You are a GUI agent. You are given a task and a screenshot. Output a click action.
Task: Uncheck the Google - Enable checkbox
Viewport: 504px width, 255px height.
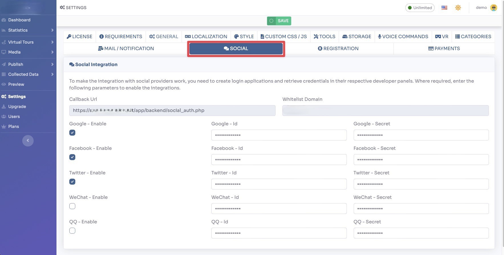click(72, 133)
